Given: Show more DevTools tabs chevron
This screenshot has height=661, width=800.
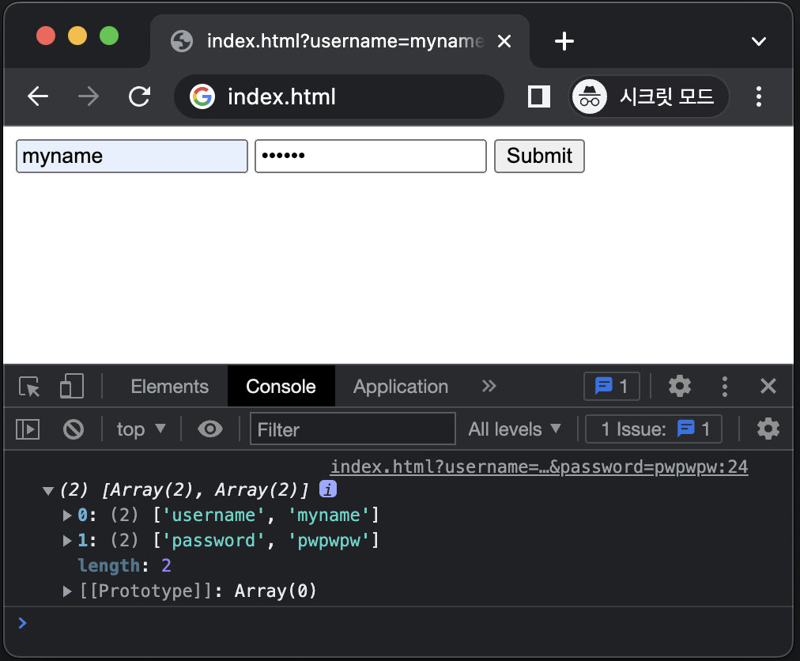Looking at the screenshot, I should 489,387.
